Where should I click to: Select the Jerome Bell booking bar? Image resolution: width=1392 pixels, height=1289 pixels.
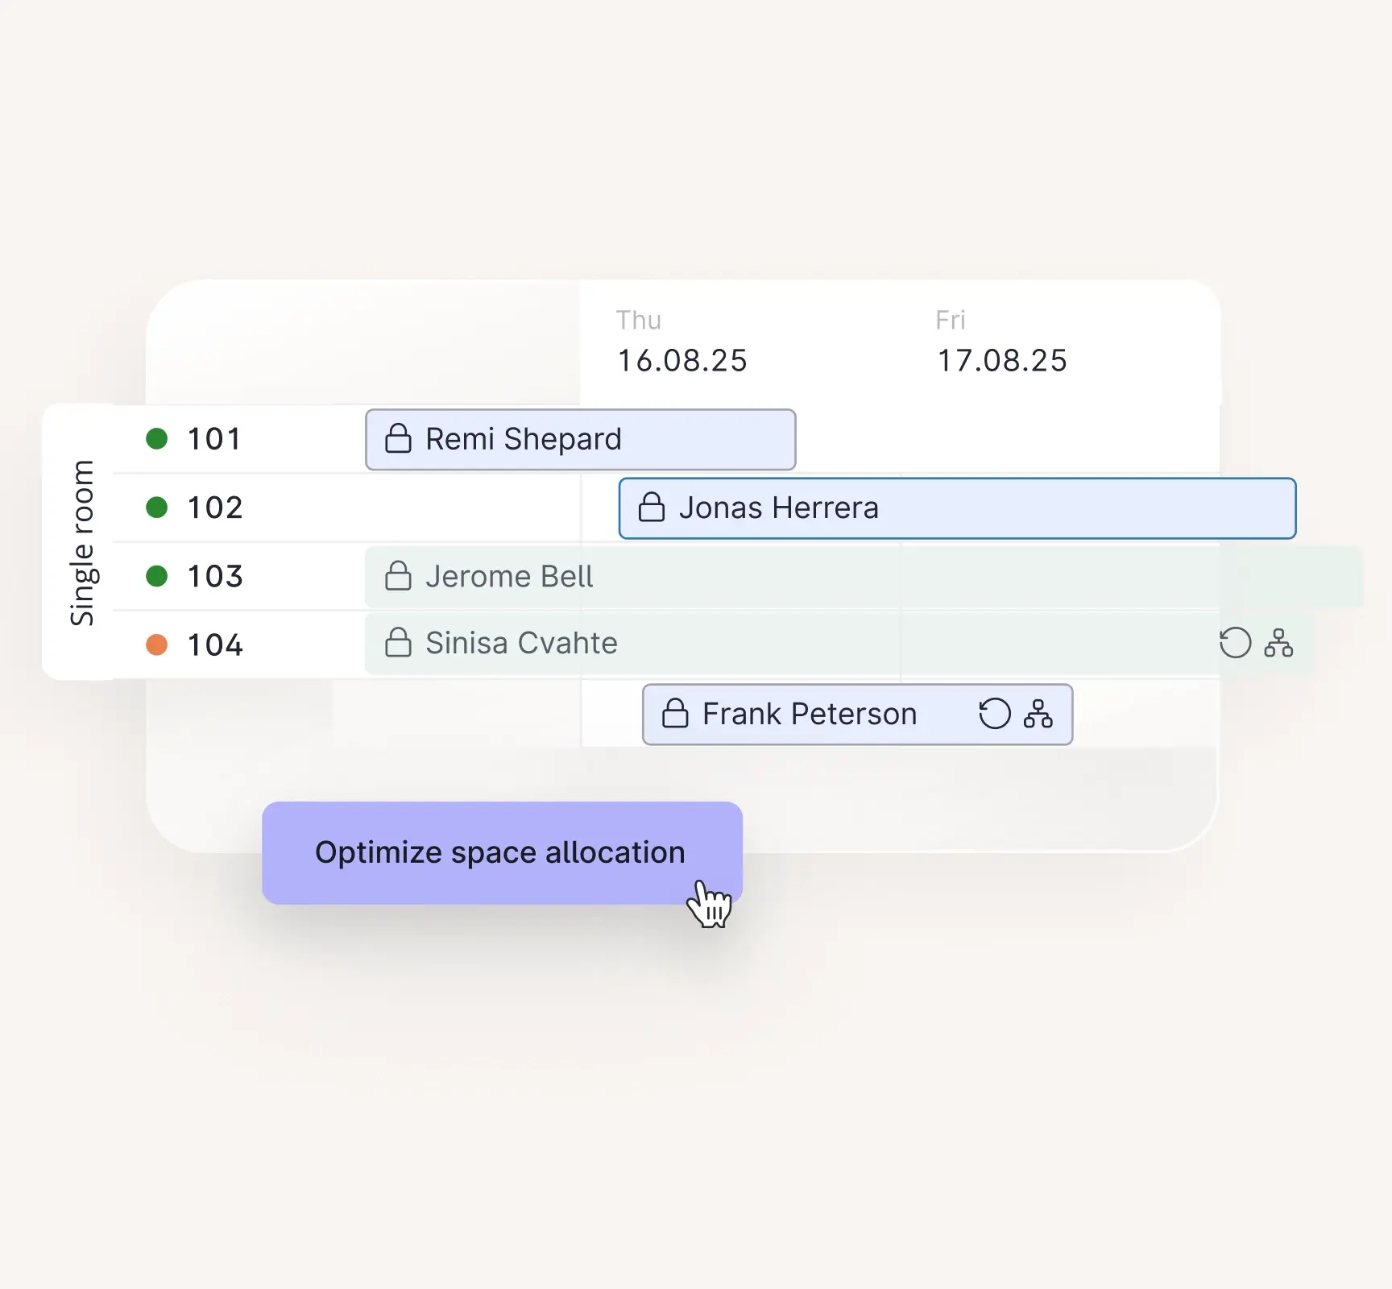[864, 577]
